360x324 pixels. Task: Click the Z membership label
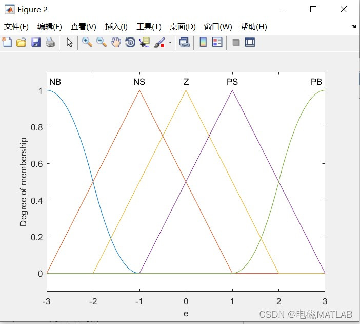(186, 82)
